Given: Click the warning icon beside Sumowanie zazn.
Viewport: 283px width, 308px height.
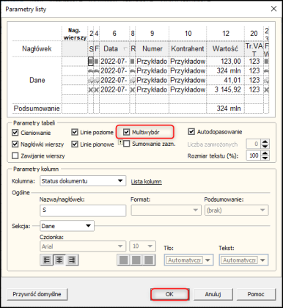Looking at the screenshot, I should pyautogui.click(x=120, y=142).
